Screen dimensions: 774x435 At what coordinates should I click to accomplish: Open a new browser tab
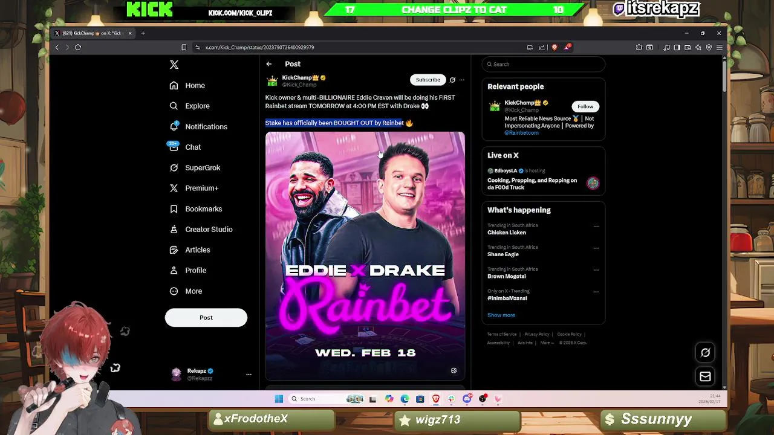143,33
